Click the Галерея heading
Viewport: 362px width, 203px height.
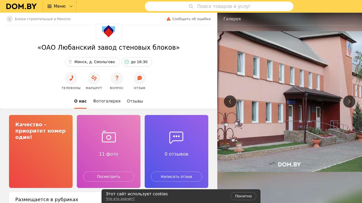point(232,19)
